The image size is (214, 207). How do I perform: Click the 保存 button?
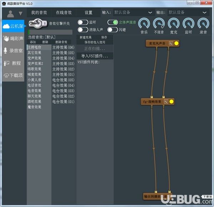click(104, 37)
